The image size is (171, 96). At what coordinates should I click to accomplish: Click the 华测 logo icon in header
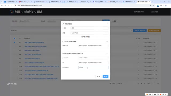[12, 11]
